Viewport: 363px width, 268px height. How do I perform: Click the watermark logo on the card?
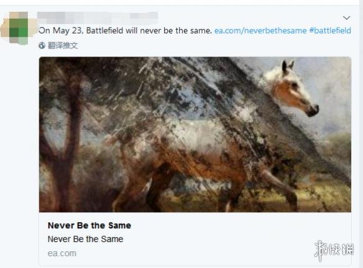point(334,251)
